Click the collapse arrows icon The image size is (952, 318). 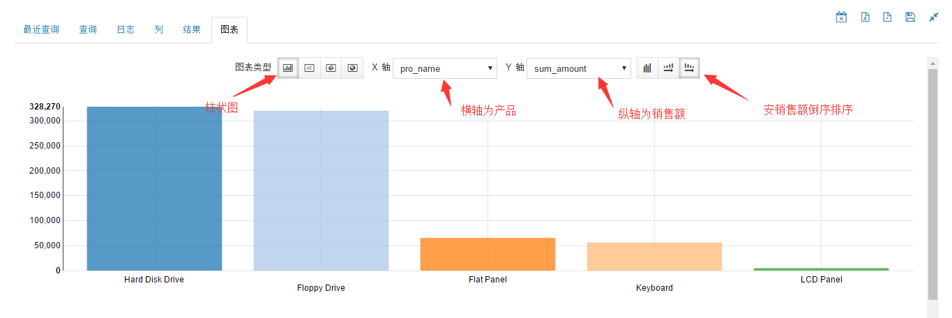(x=934, y=17)
